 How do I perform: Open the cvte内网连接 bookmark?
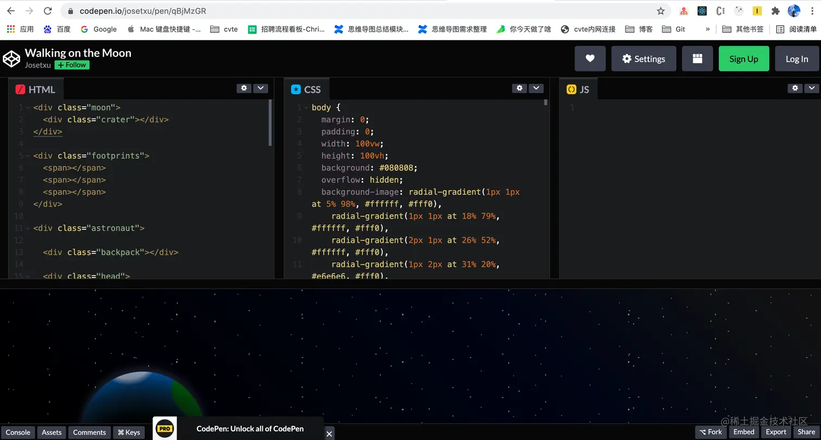(x=588, y=29)
